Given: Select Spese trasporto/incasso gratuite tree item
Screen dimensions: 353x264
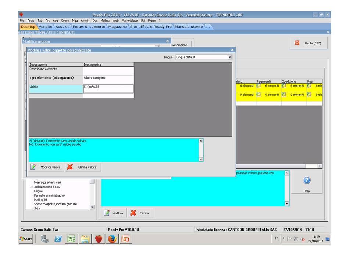Looking at the screenshot, I should 56,204.
